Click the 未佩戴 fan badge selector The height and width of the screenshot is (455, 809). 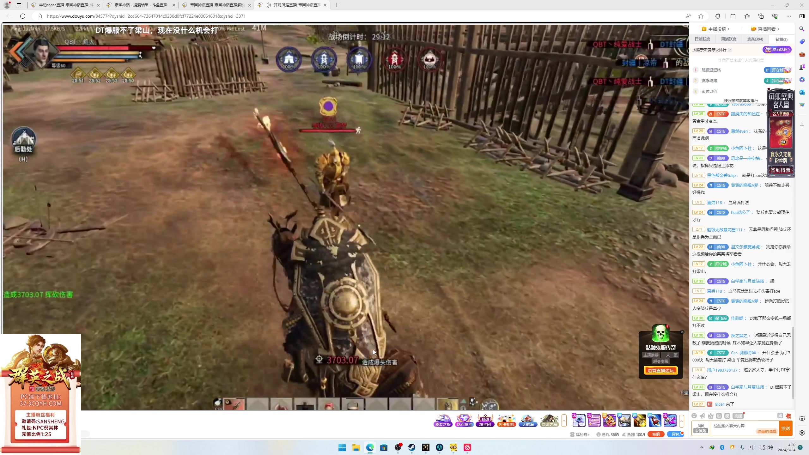click(x=701, y=428)
